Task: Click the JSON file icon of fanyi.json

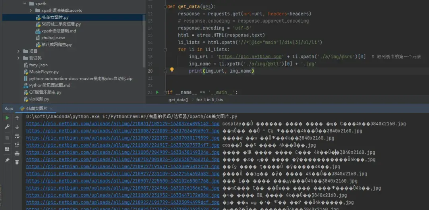Action: tap(26, 65)
